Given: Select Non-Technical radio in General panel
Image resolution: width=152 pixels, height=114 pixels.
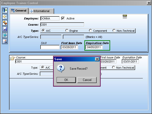Looking at the screenshot, I should pyautogui.click(x=114, y=30).
